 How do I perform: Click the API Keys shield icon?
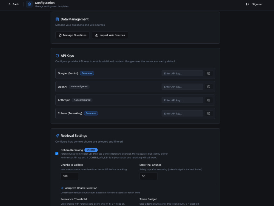(x=57, y=56)
